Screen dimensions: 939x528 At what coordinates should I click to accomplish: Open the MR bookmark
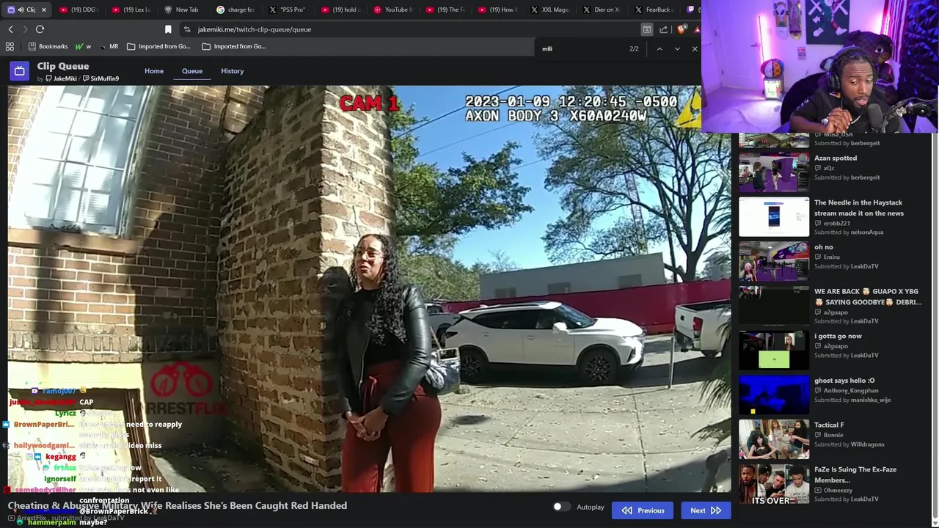click(109, 46)
